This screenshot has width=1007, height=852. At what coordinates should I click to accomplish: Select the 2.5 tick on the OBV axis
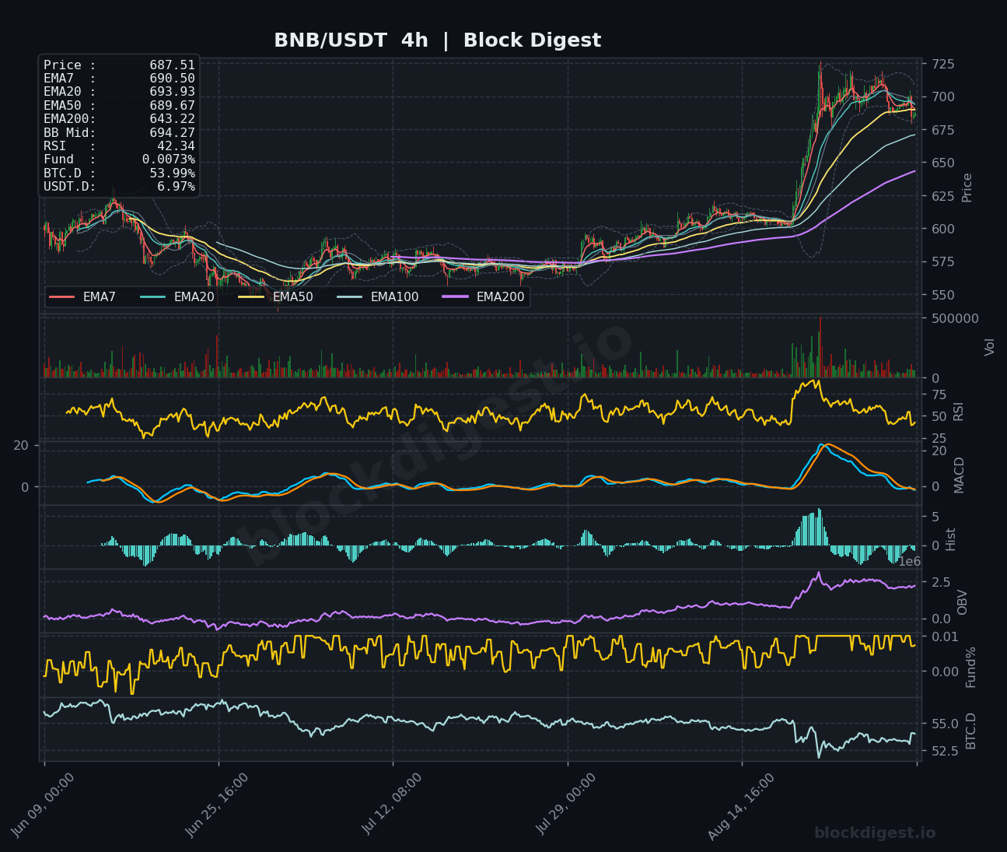coord(940,582)
